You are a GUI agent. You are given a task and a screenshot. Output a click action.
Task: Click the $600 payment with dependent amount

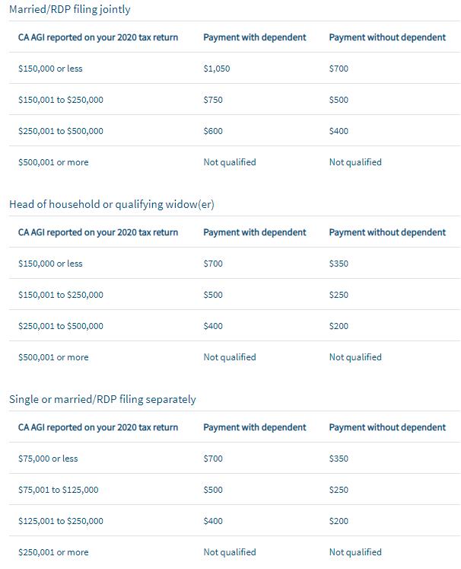213,131
